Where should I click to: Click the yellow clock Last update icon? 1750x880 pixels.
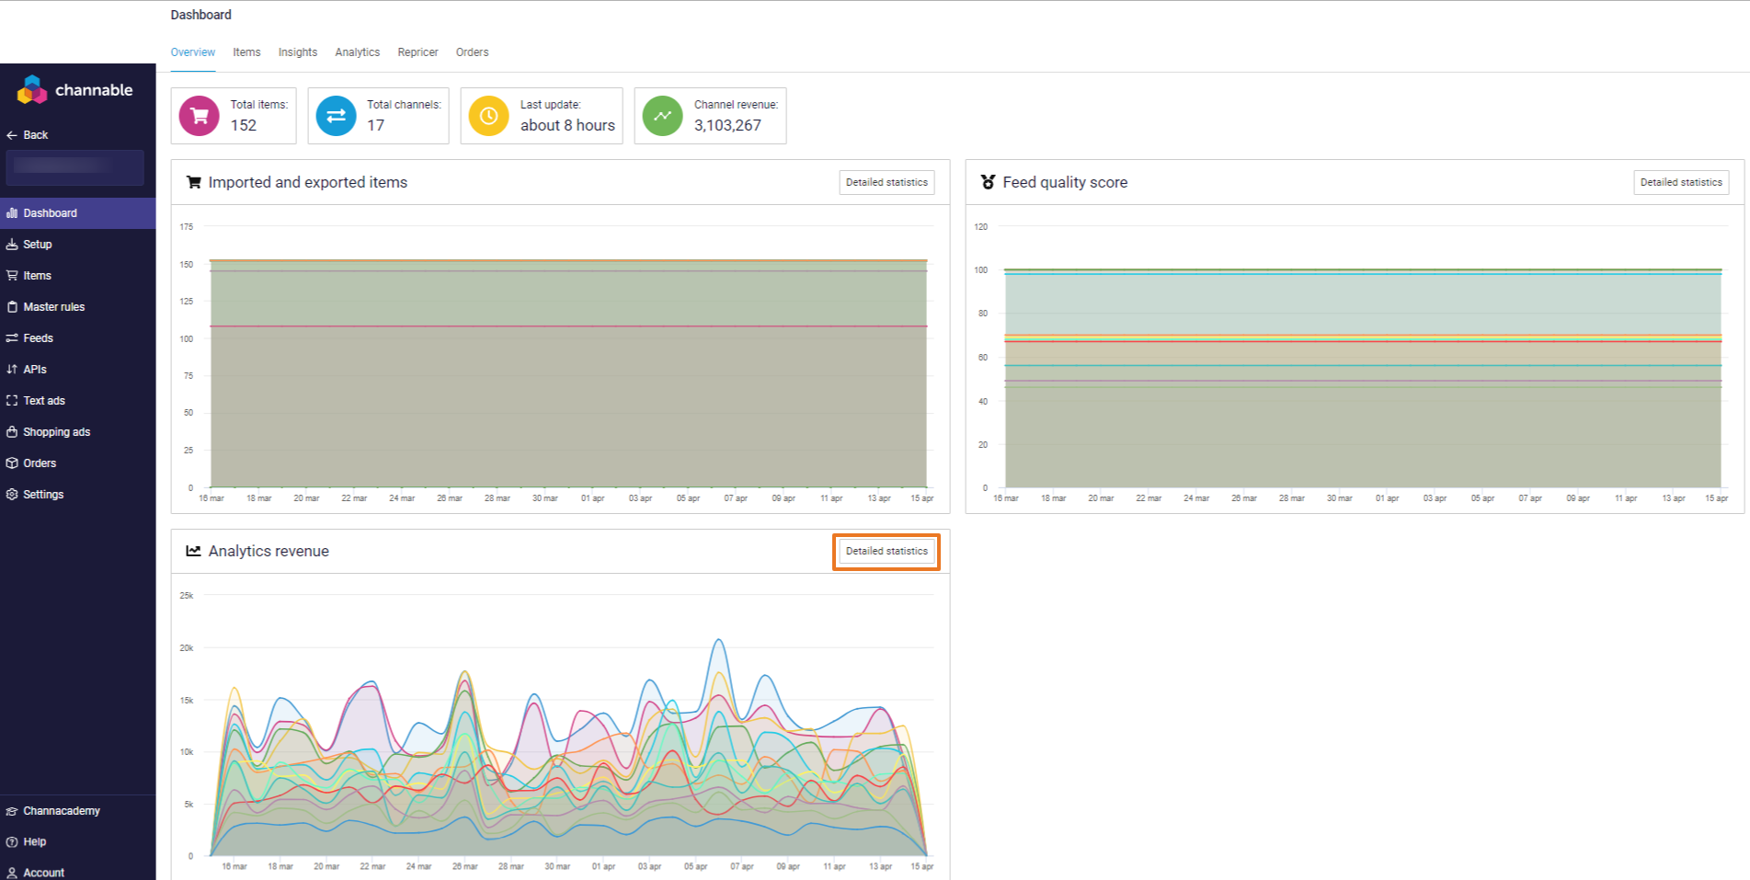[488, 116]
